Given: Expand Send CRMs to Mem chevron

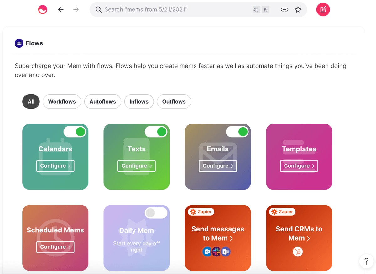Looking at the screenshot, I should point(308,238).
